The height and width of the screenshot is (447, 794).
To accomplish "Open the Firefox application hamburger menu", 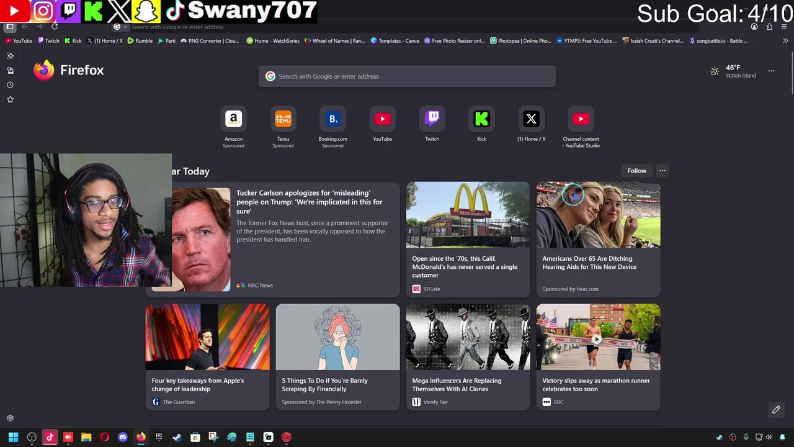I will (x=784, y=27).
